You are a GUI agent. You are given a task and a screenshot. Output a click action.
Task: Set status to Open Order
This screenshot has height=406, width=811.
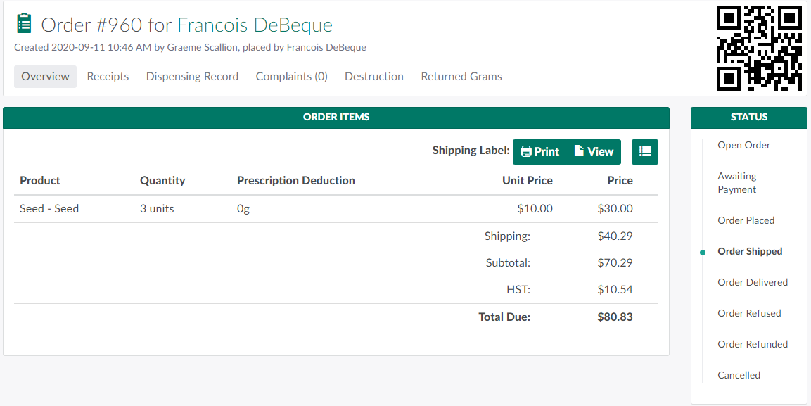tap(743, 145)
